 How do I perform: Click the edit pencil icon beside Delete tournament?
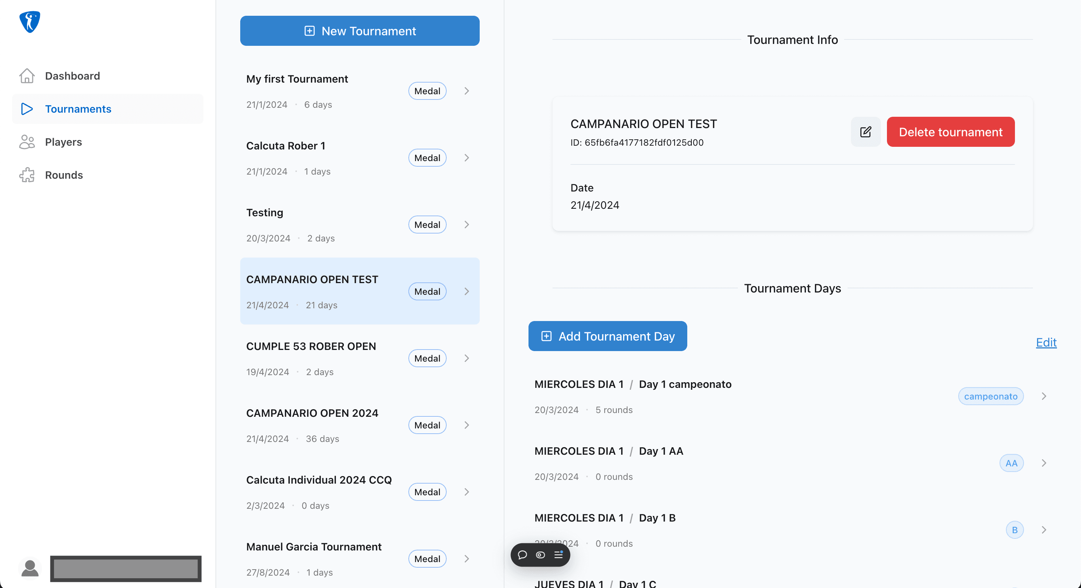click(x=865, y=132)
